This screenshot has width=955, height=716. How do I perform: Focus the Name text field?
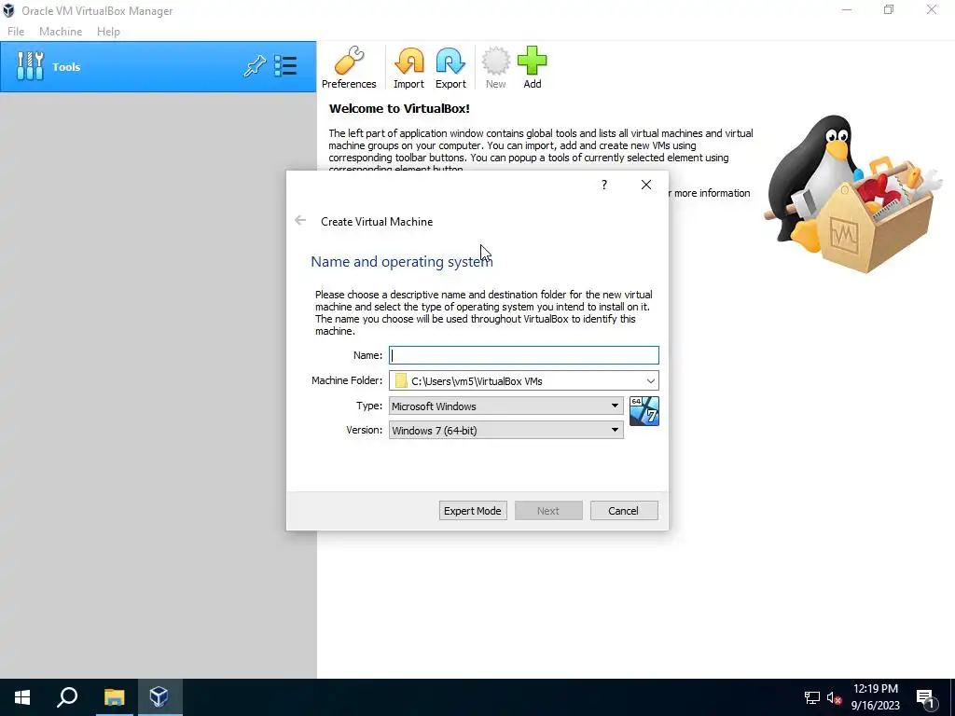tap(524, 355)
